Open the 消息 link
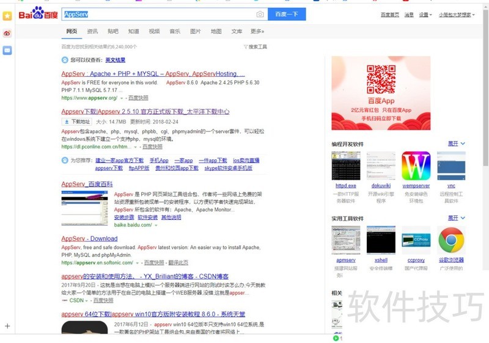This screenshot has width=489, height=343. (x=409, y=15)
